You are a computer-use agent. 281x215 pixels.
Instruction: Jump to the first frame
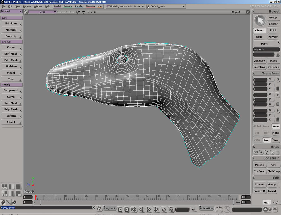(x=134, y=209)
